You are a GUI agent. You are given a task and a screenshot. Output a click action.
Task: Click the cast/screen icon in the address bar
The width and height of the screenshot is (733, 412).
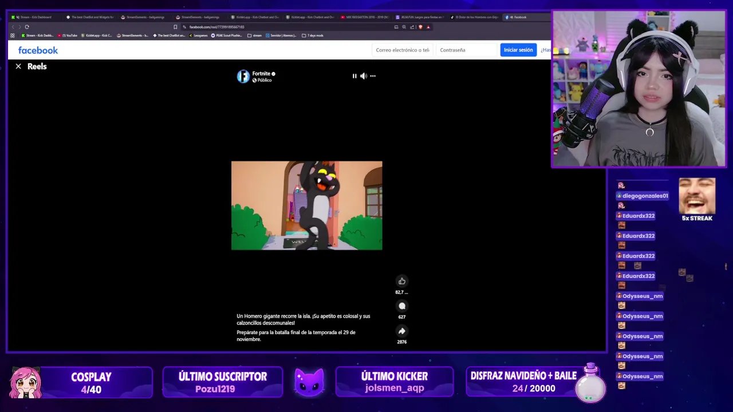(396, 27)
